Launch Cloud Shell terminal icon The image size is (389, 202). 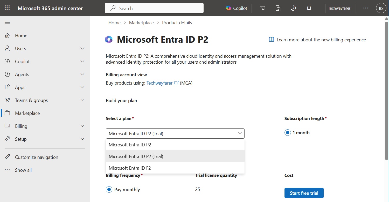pos(262,8)
